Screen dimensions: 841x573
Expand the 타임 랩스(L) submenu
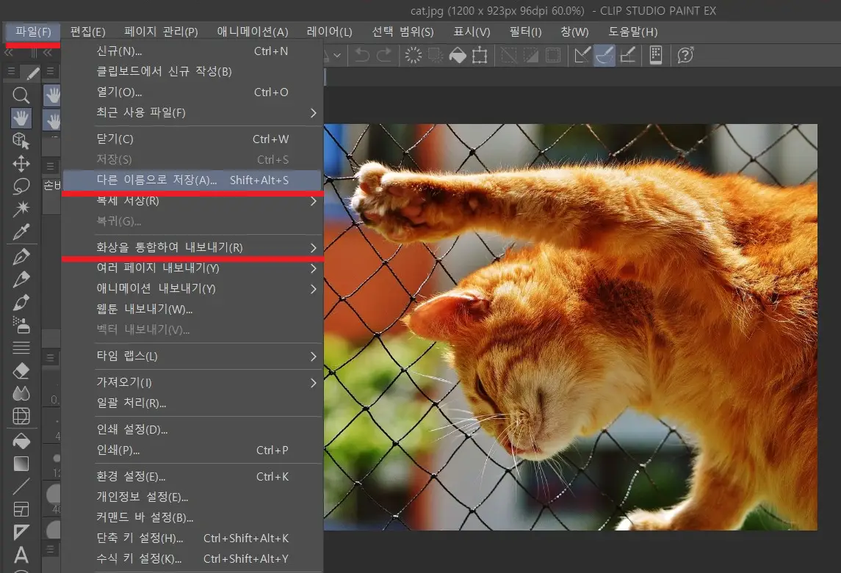tap(313, 357)
